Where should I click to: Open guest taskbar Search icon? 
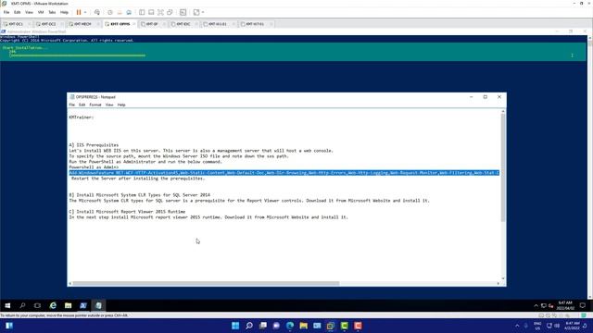point(22,305)
